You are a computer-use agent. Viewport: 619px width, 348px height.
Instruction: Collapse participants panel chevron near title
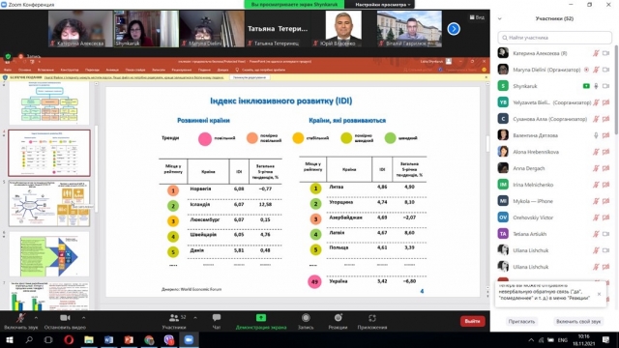pos(500,18)
